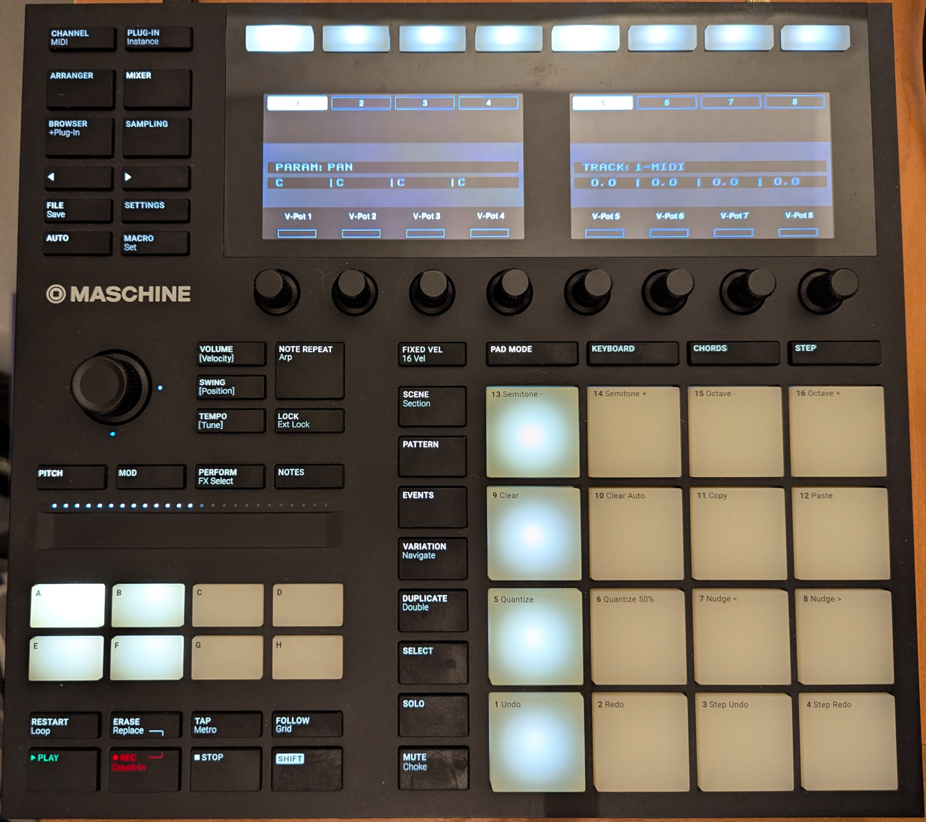This screenshot has height=822, width=926.
Task: Switch to STEP mode
Action: [834, 353]
